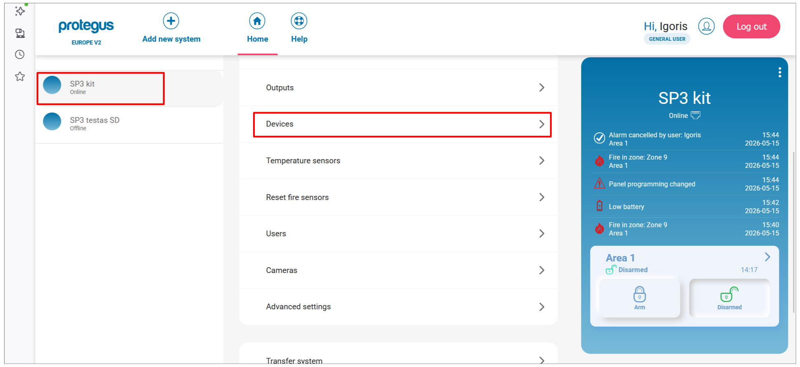
Task: Expand the Outputs chevron arrow
Action: point(542,87)
